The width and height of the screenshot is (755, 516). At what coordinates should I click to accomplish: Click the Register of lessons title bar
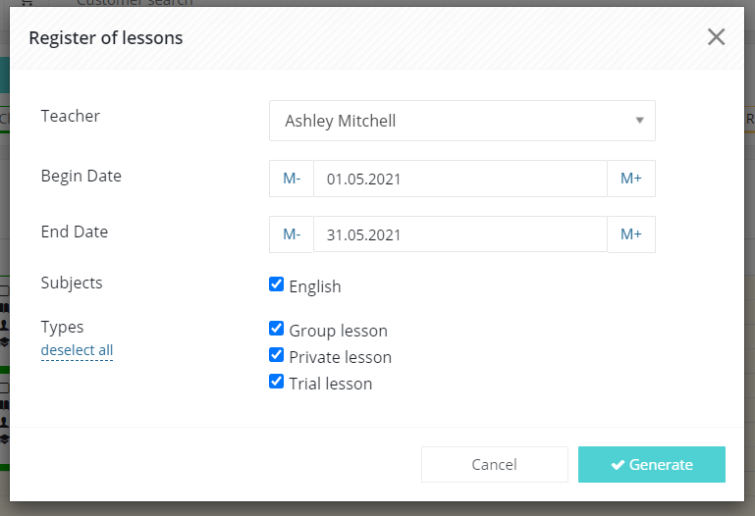(x=377, y=38)
